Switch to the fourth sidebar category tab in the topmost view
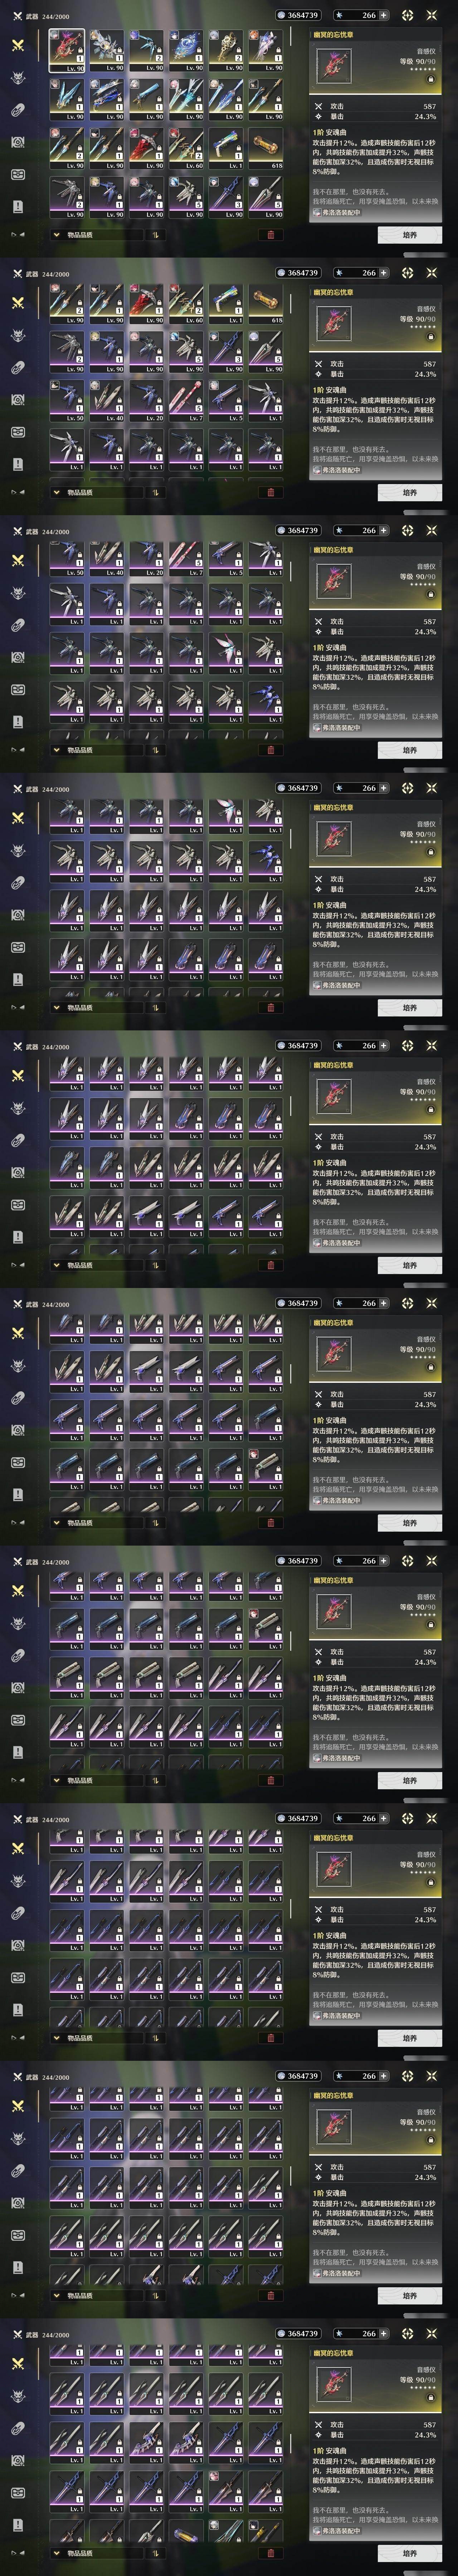Screen dimensions: 458x2576 pyautogui.click(x=17, y=142)
